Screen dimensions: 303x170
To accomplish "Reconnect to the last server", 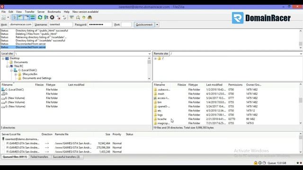I will (x=64, y=17).
